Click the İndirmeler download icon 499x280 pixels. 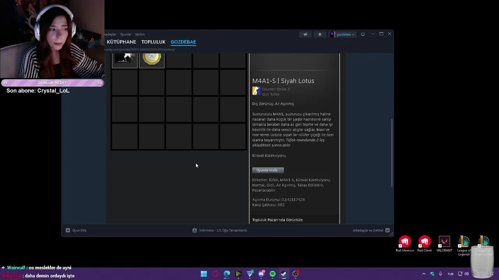[195, 230]
